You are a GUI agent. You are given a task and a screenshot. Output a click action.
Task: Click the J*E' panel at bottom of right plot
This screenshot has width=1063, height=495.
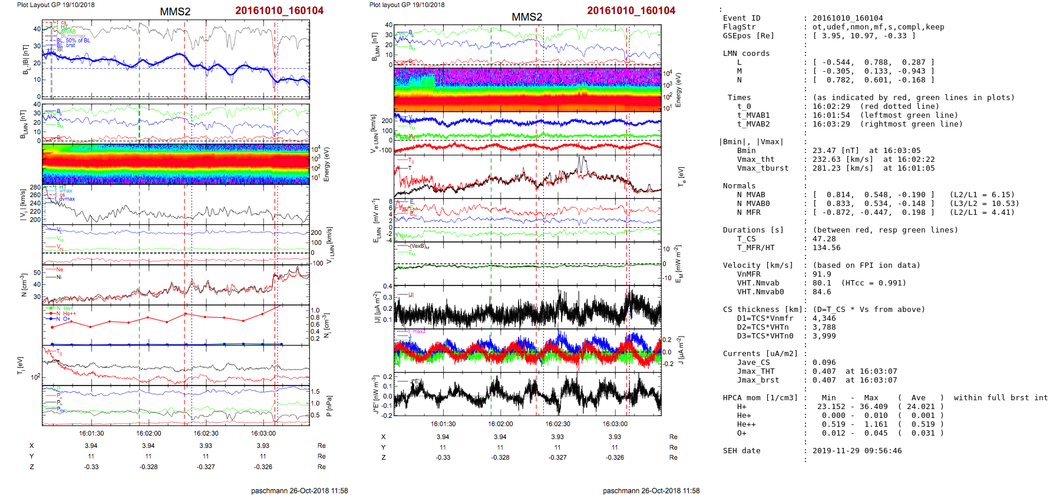point(527,394)
